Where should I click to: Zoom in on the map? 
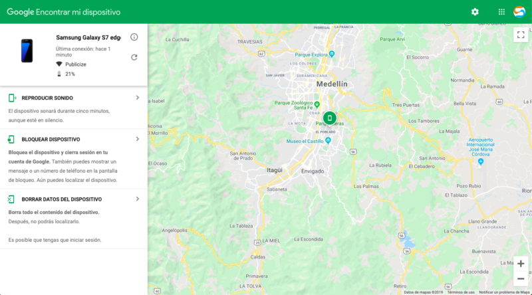[521, 264]
